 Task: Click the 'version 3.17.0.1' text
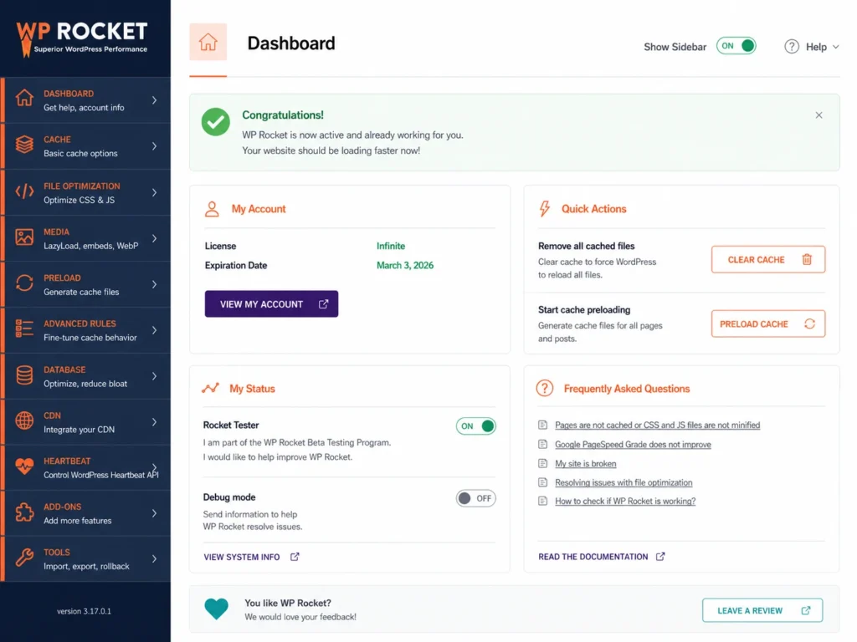point(85,611)
